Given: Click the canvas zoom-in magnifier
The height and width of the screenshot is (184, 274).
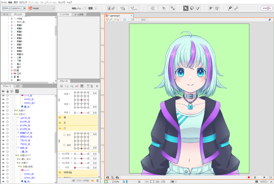Looking at the screenshot, I should [139, 182].
